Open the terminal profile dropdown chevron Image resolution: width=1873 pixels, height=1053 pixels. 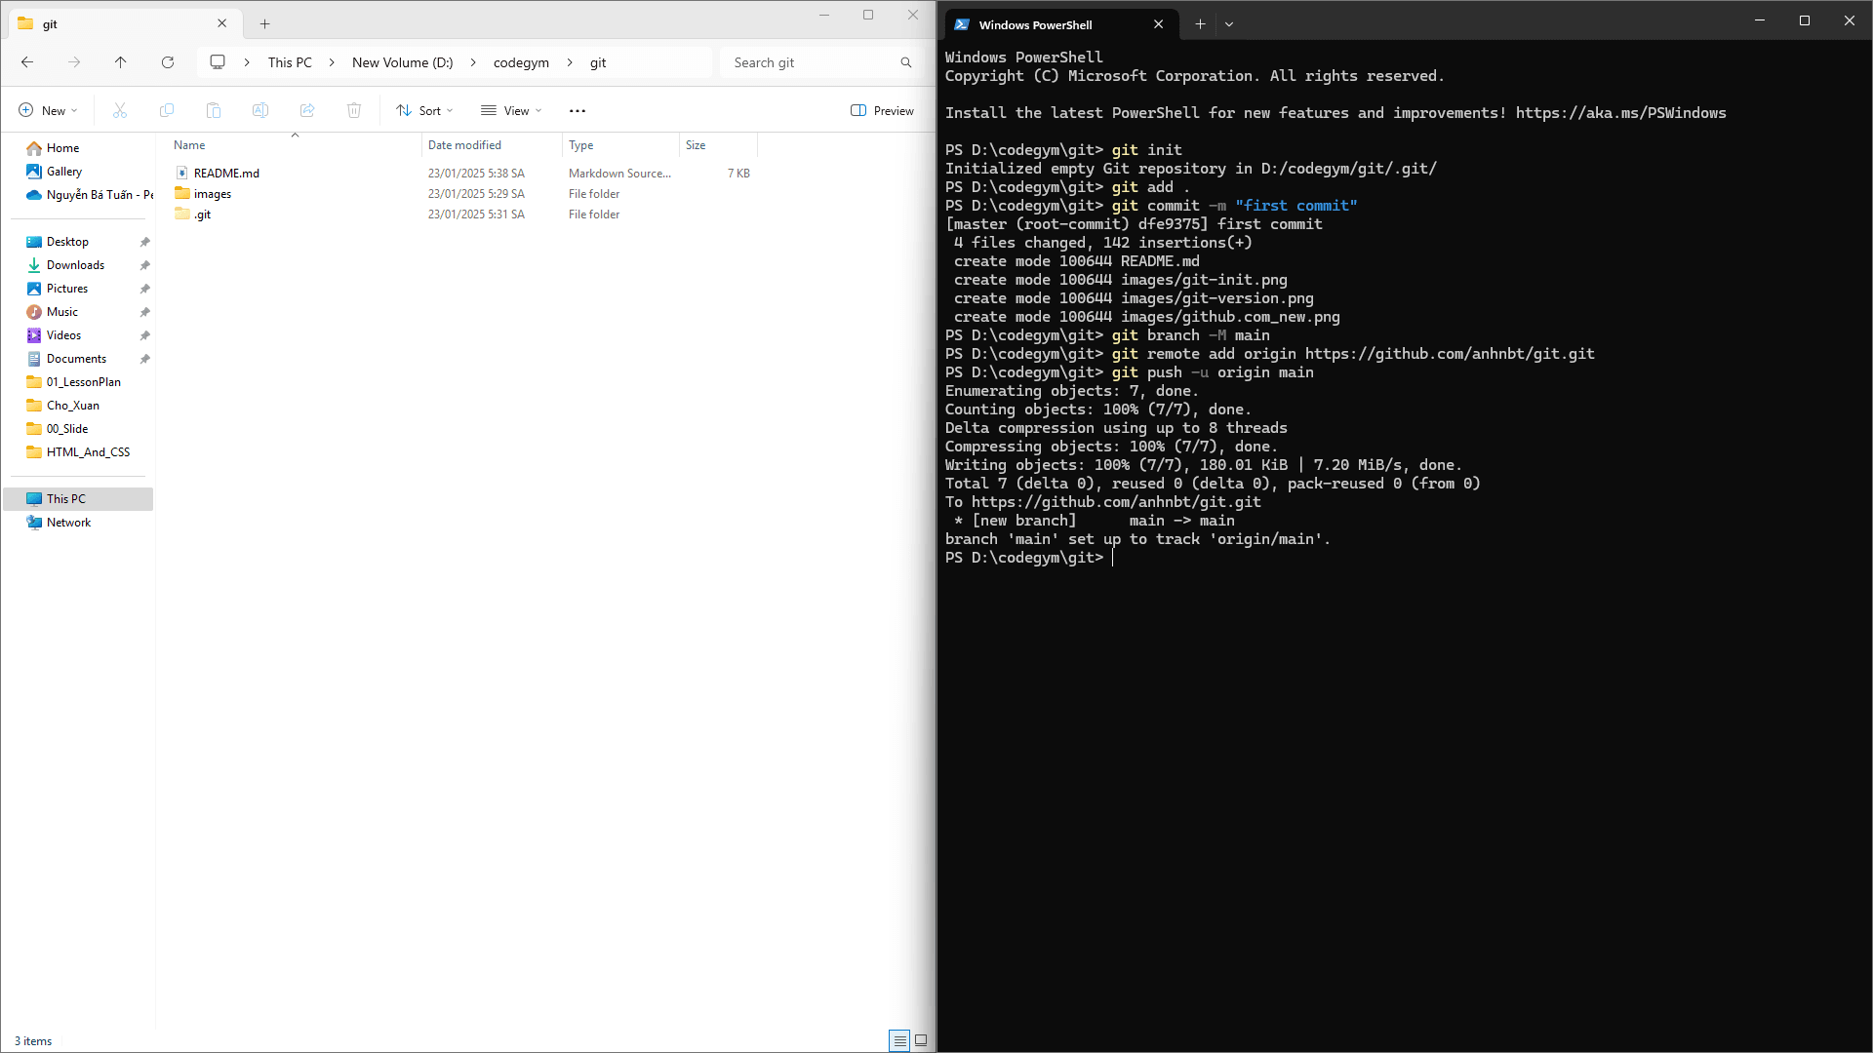[1229, 23]
